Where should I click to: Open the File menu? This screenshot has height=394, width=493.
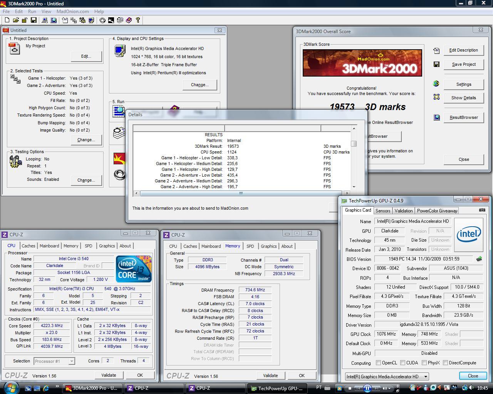6,12
